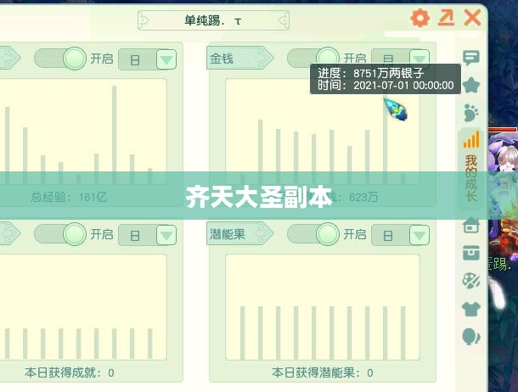Click the 进度: 8751万两银子 tooltip text
Screen dimensions: 518x392
tap(370, 73)
